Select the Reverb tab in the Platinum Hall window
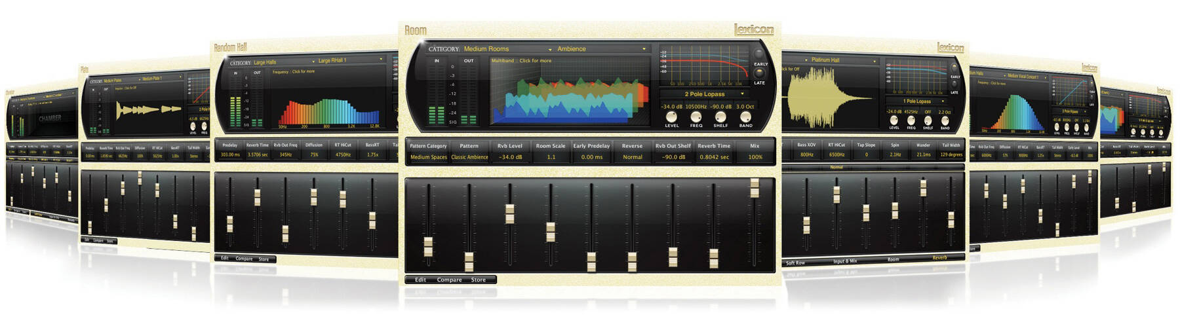 pos(939,258)
